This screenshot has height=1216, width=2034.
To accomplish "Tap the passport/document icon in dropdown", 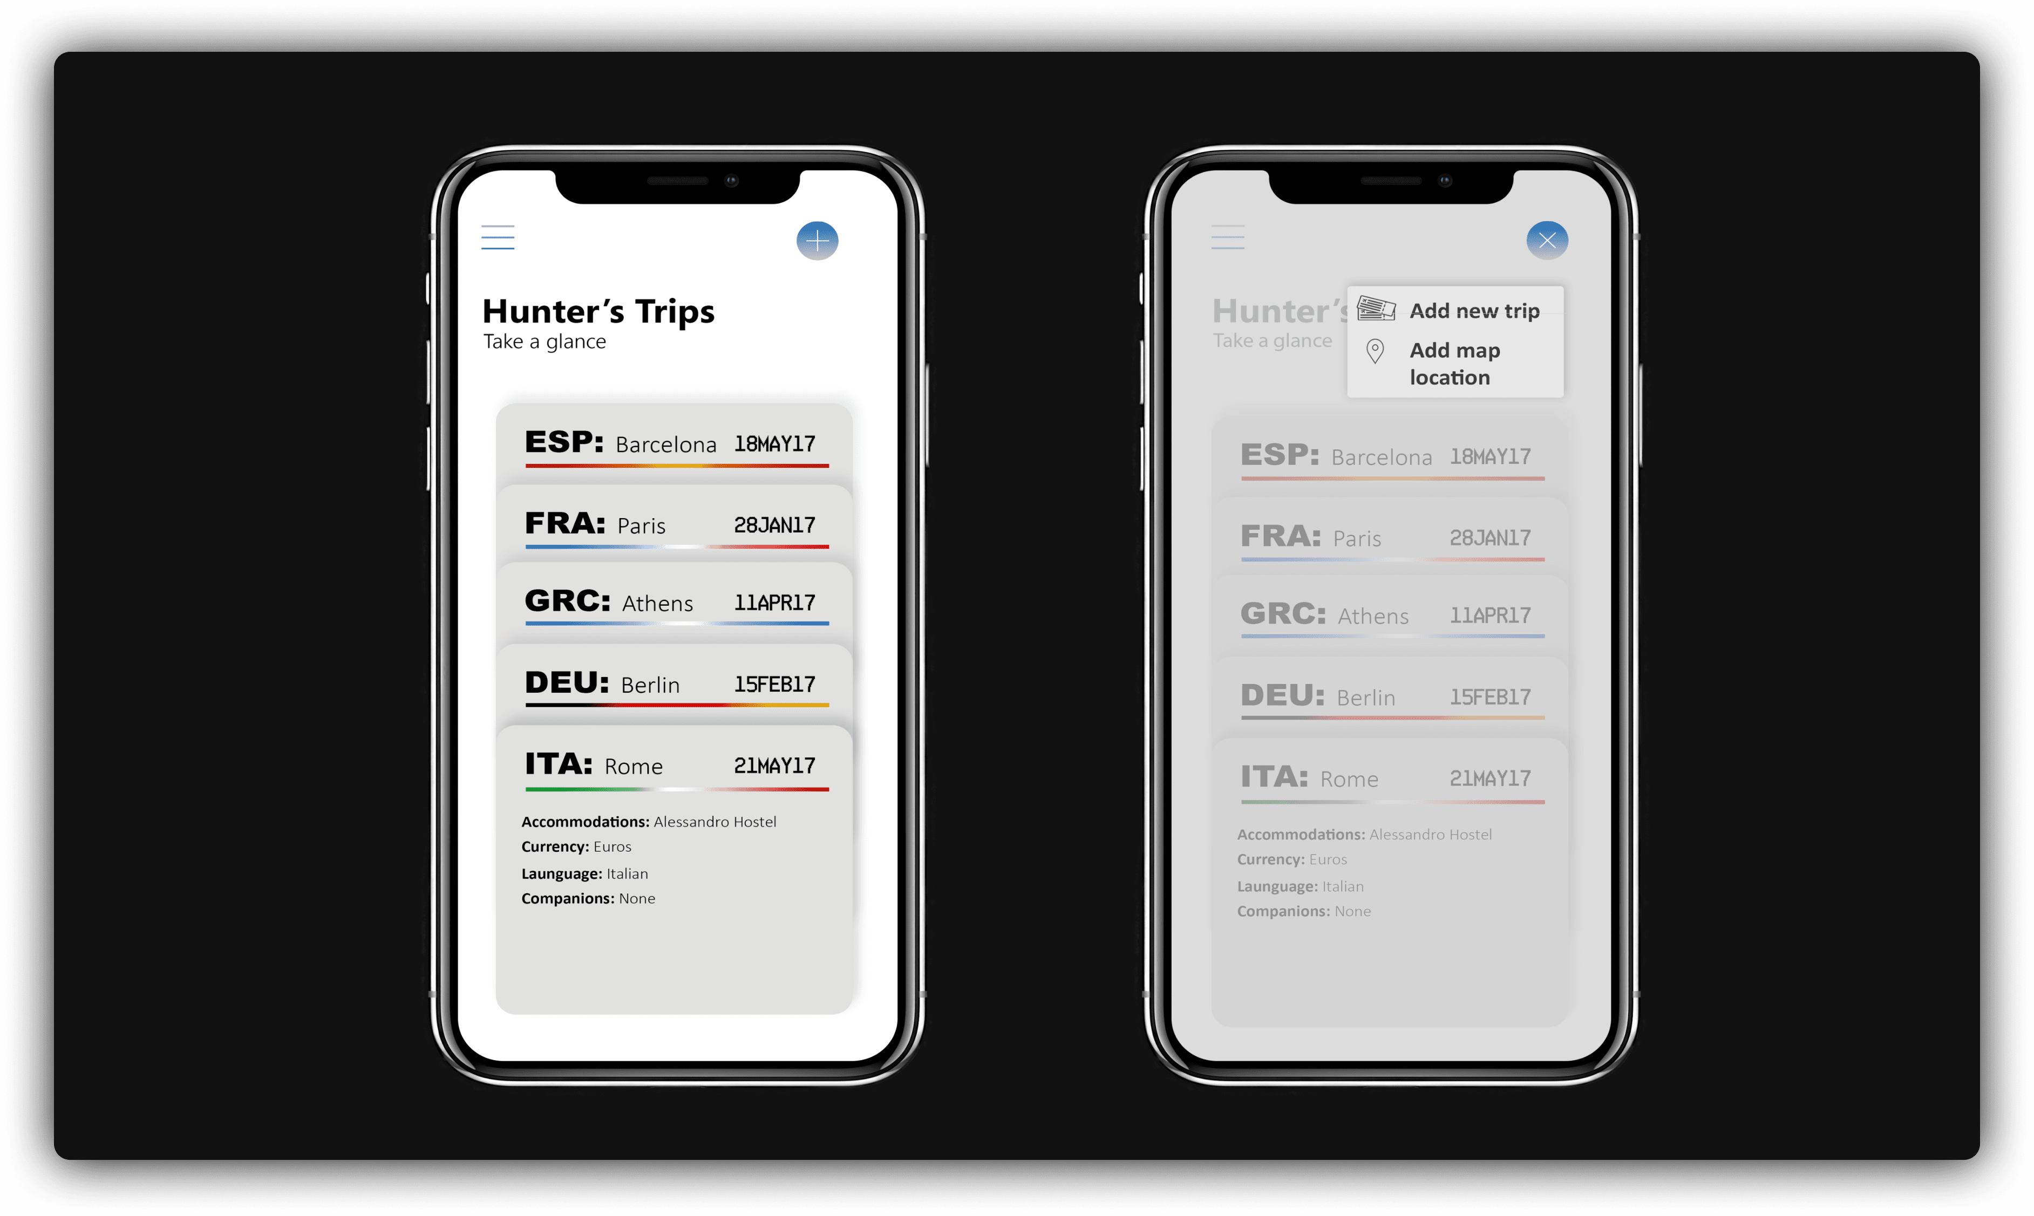I will (1375, 309).
